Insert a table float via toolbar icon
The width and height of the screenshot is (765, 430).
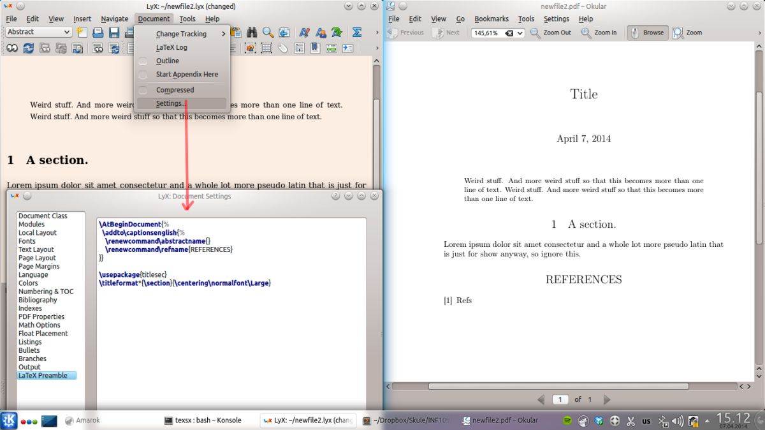coord(266,48)
